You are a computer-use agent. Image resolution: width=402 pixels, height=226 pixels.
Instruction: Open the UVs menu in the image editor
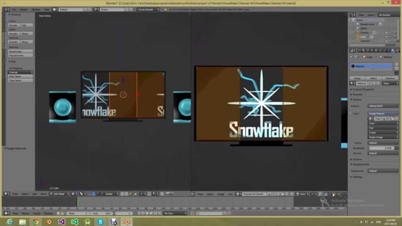coord(230,194)
